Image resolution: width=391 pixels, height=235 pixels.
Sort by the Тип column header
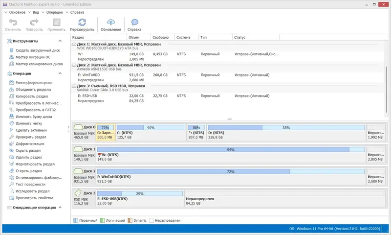click(216, 37)
